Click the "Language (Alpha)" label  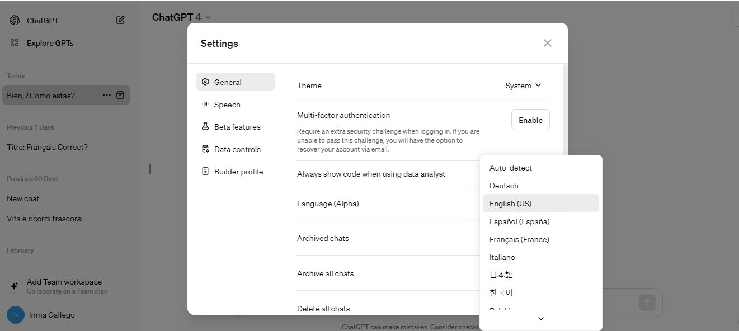tap(328, 204)
